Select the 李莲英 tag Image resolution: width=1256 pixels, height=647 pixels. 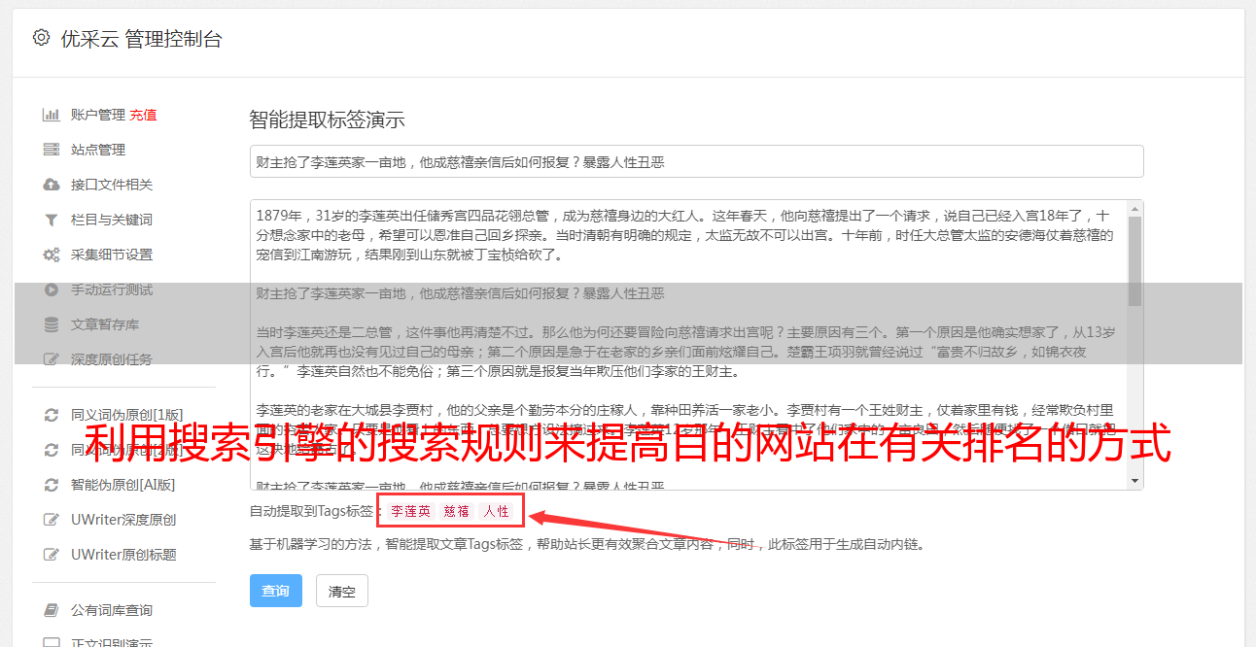click(411, 511)
